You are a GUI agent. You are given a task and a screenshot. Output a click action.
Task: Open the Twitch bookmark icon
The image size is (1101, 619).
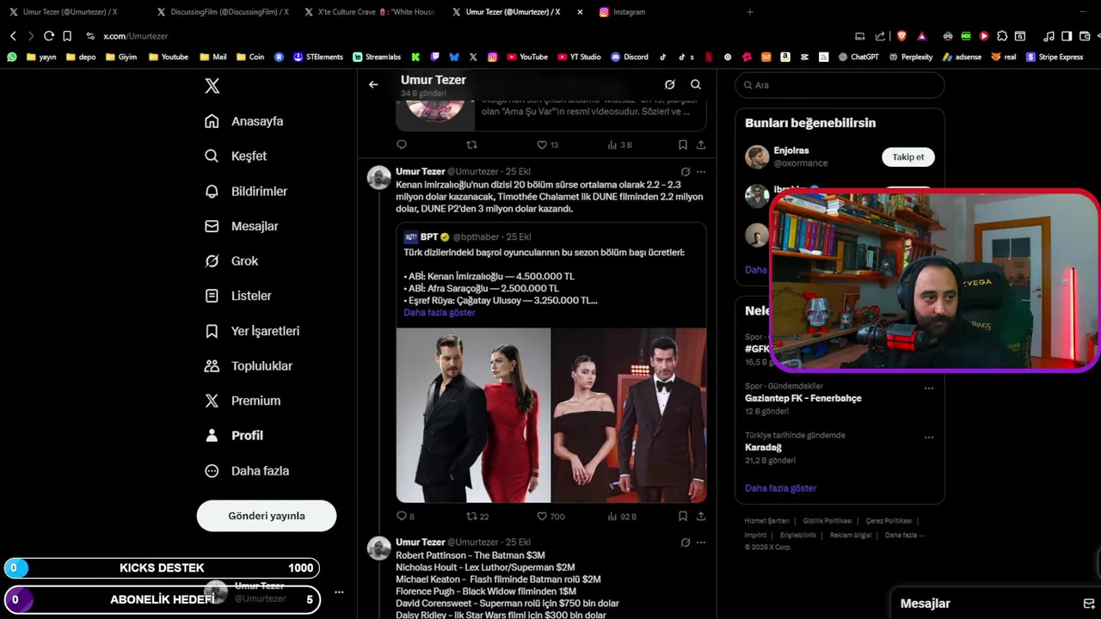click(x=435, y=57)
